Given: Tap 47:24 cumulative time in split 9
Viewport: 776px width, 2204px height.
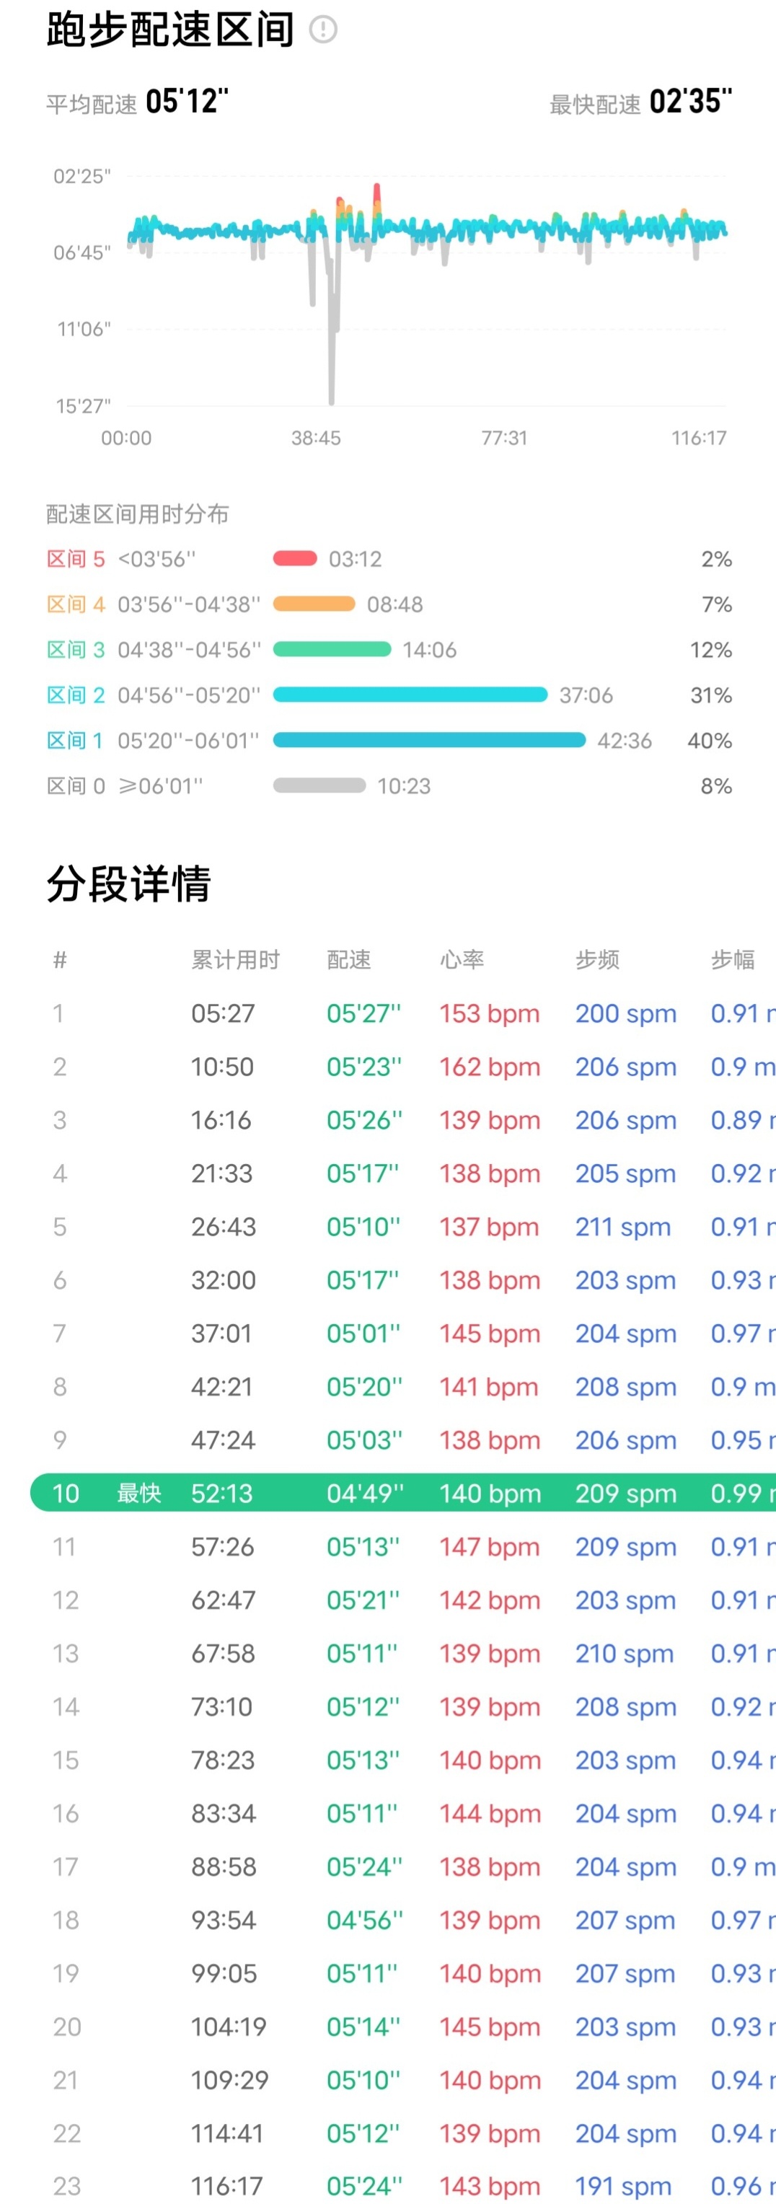Looking at the screenshot, I should (222, 1440).
